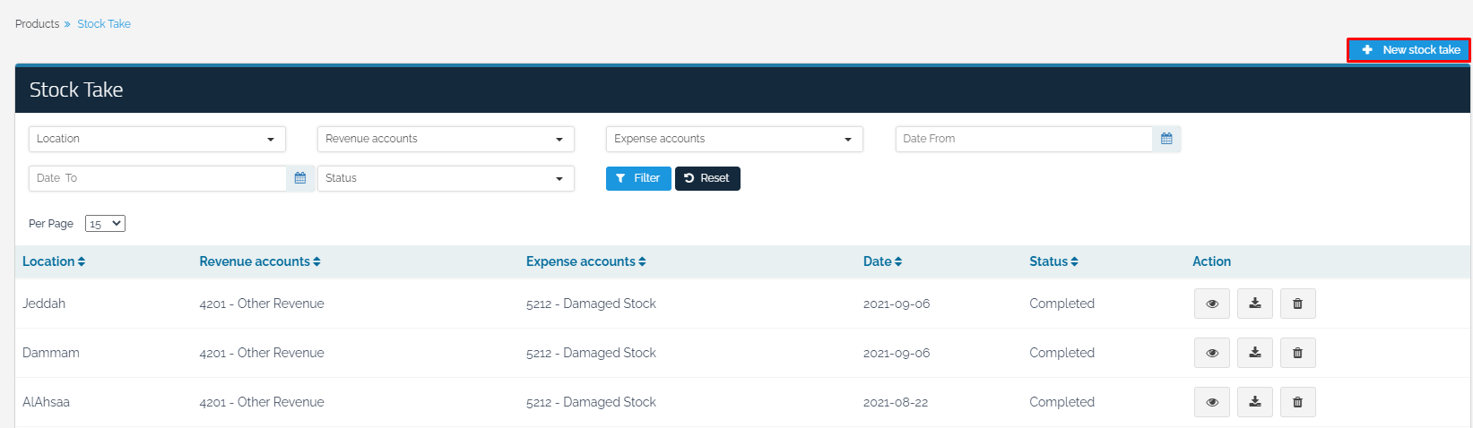This screenshot has height=428, width=1473.
Task: Open the Revenue accounts dropdown
Action: pyautogui.click(x=446, y=139)
